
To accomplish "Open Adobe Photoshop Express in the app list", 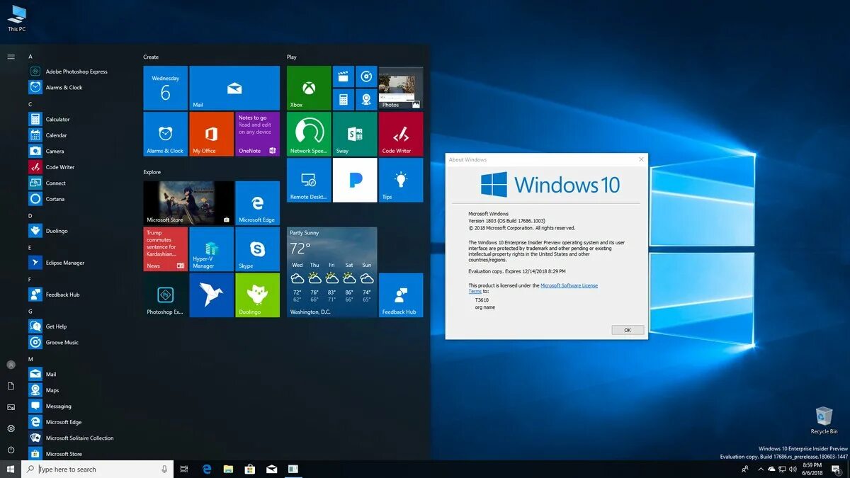I will (76, 72).
